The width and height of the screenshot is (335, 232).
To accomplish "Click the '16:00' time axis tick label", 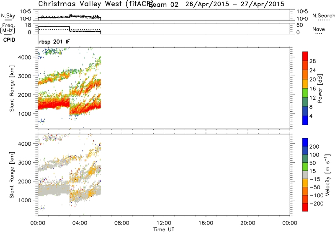I will click(x=206, y=223).
